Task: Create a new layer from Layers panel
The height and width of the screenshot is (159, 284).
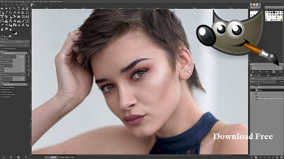Action: 252,157
